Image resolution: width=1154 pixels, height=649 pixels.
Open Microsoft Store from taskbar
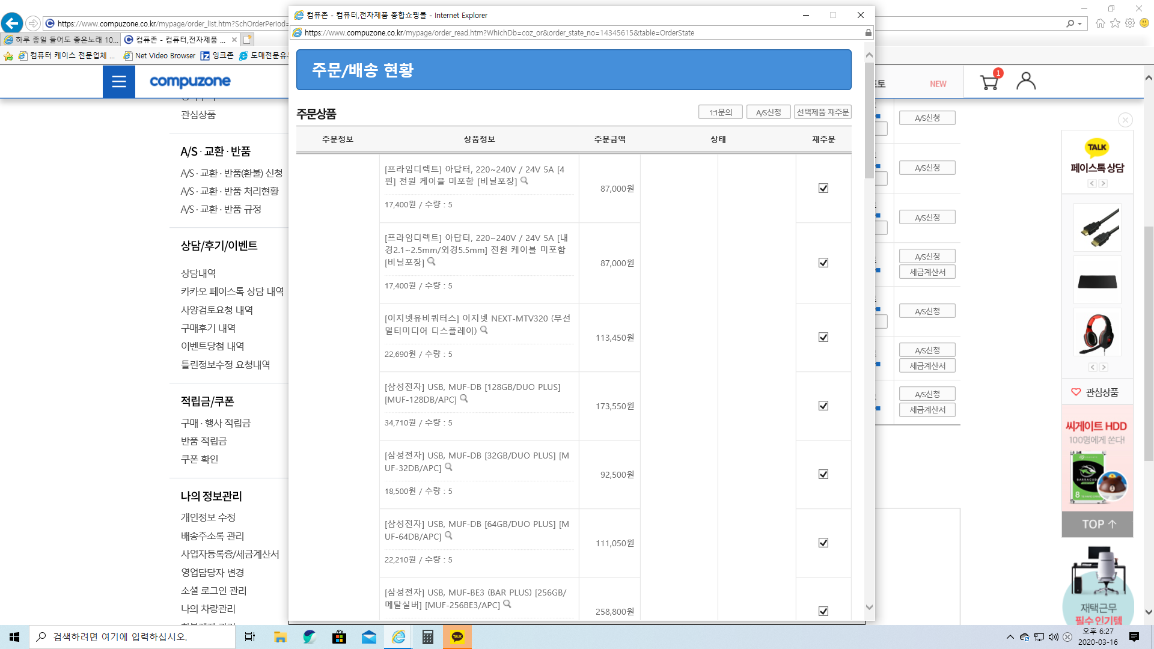coord(339,637)
